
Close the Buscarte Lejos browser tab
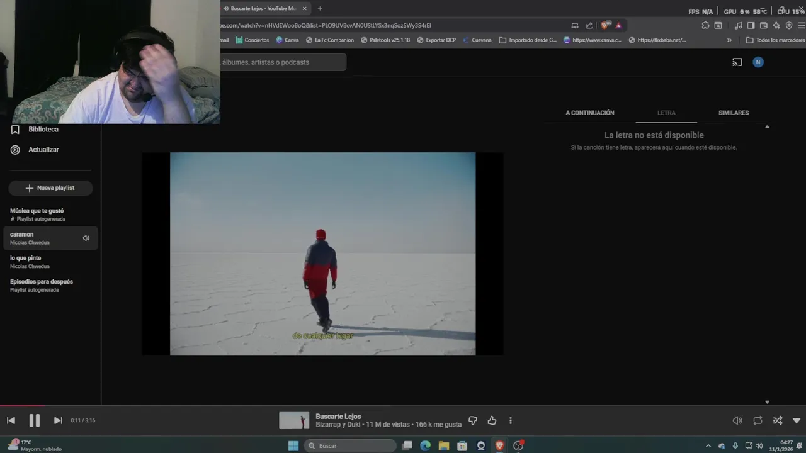point(305,8)
